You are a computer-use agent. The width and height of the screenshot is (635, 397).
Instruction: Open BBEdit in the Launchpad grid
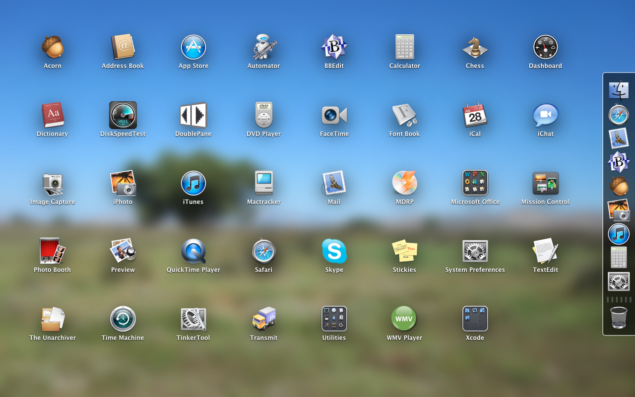coord(334,47)
